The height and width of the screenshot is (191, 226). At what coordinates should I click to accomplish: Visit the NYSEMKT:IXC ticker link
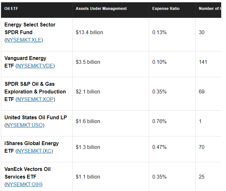coord(34,151)
